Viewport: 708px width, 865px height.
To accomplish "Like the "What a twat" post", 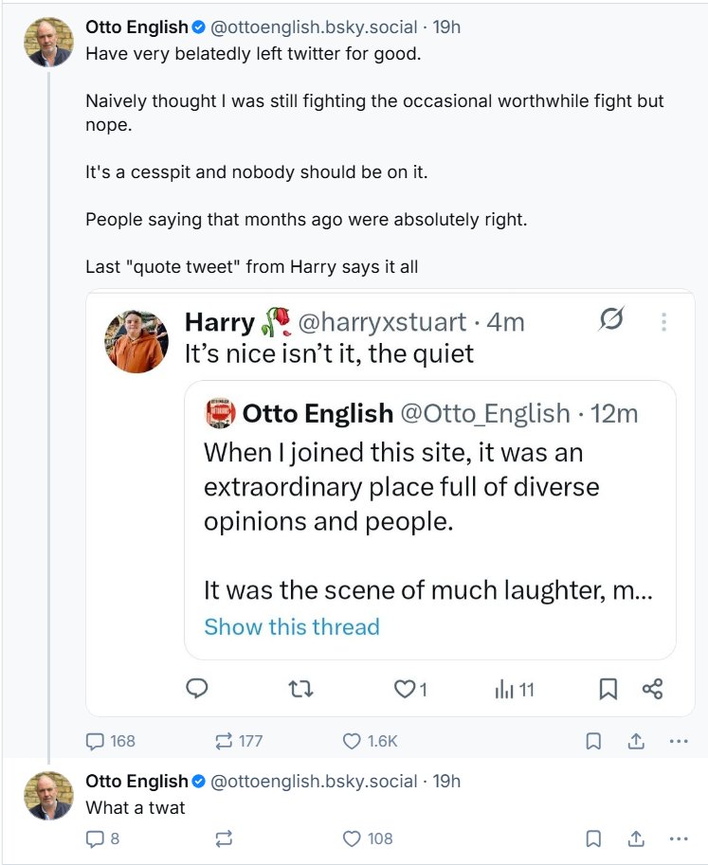I will coord(353,838).
